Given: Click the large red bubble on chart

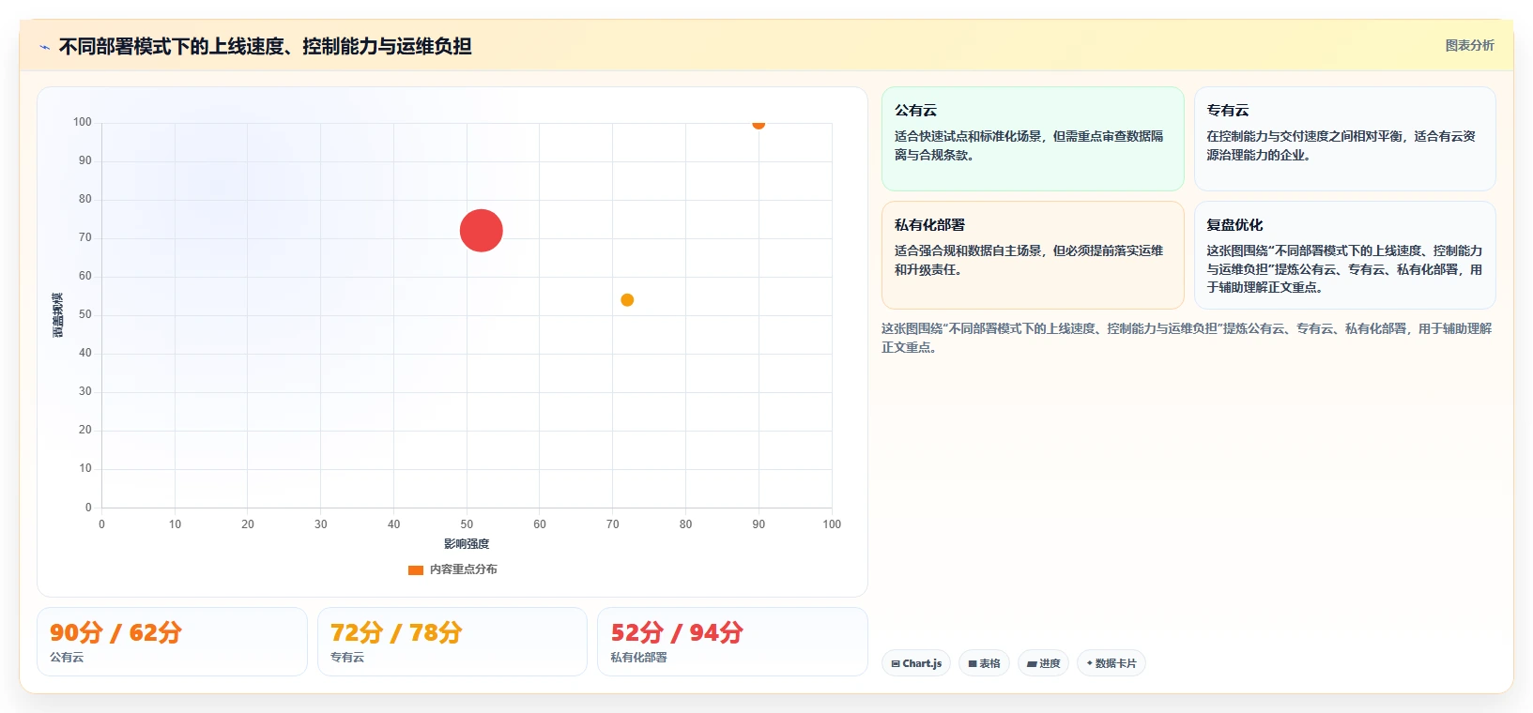Looking at the screenshot, I should (481, 231).
